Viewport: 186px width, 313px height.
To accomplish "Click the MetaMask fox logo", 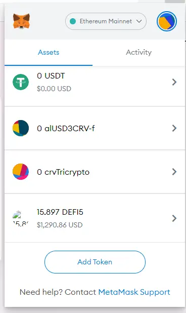I will click(x=21, y=21).
